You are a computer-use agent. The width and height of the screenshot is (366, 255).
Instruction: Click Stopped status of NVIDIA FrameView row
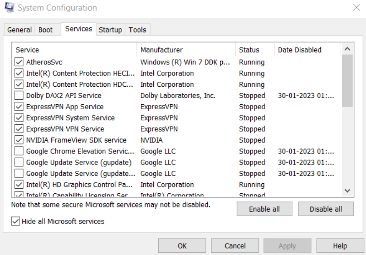click(252, 140)
